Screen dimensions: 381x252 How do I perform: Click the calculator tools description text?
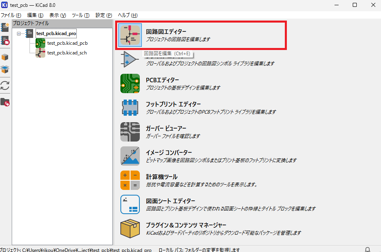coord(202,185)
